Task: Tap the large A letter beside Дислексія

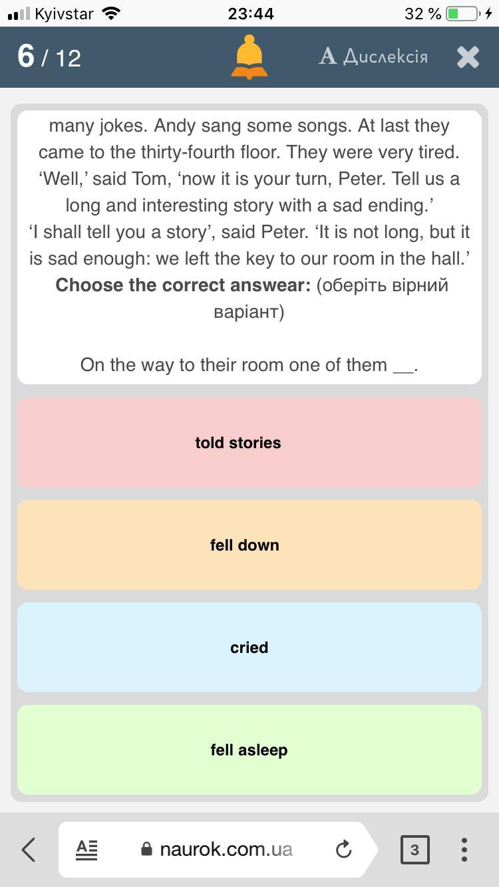Action: click(327, 57)
